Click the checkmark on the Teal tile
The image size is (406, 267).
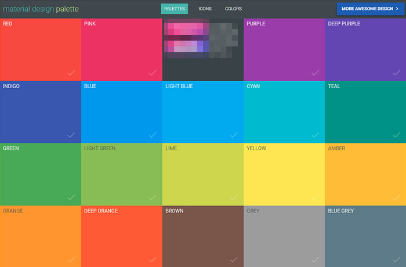click(x=396, y=135)
